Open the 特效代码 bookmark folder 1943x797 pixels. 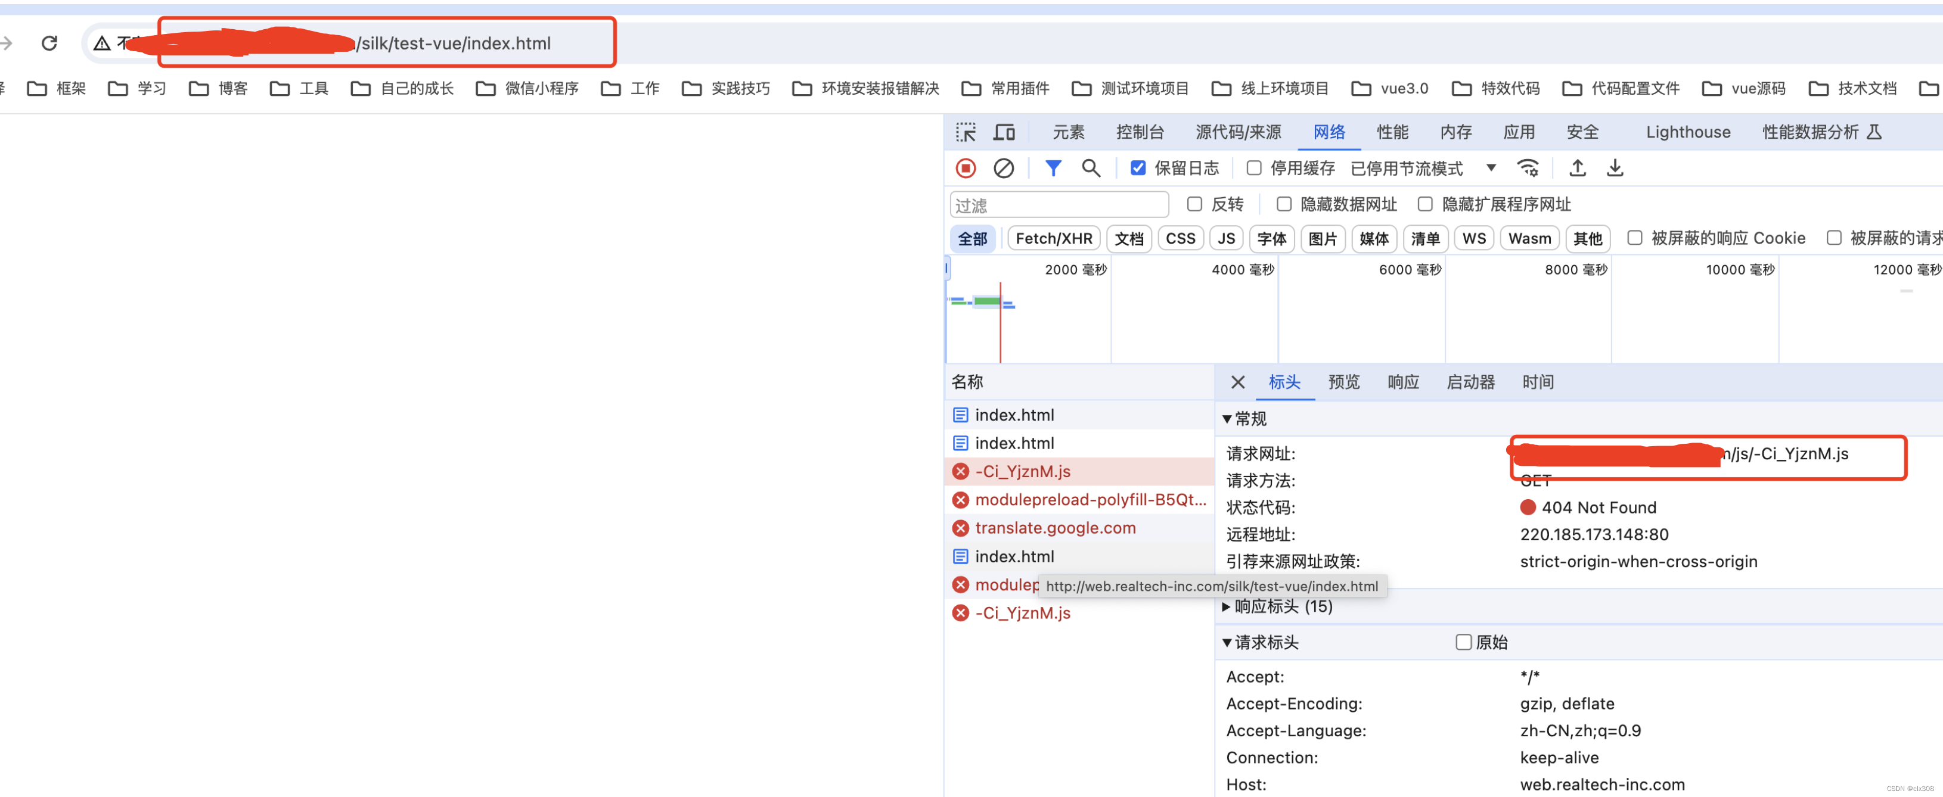tap(1496, 88)
